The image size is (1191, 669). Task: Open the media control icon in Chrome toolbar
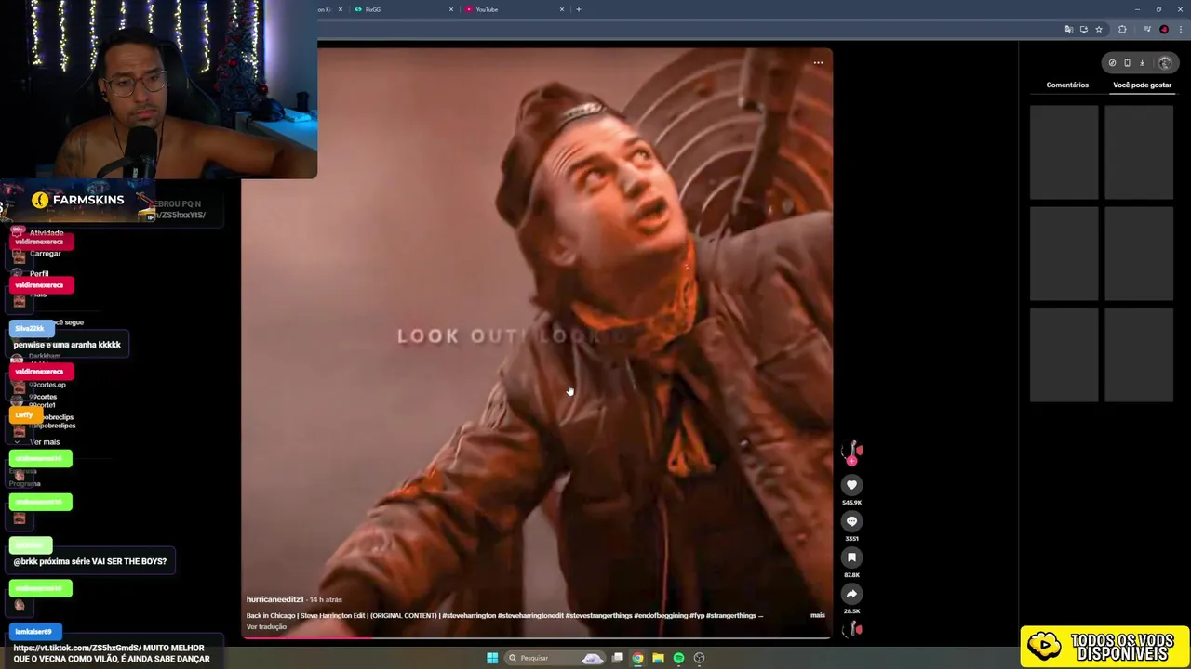pos(1147,30)
